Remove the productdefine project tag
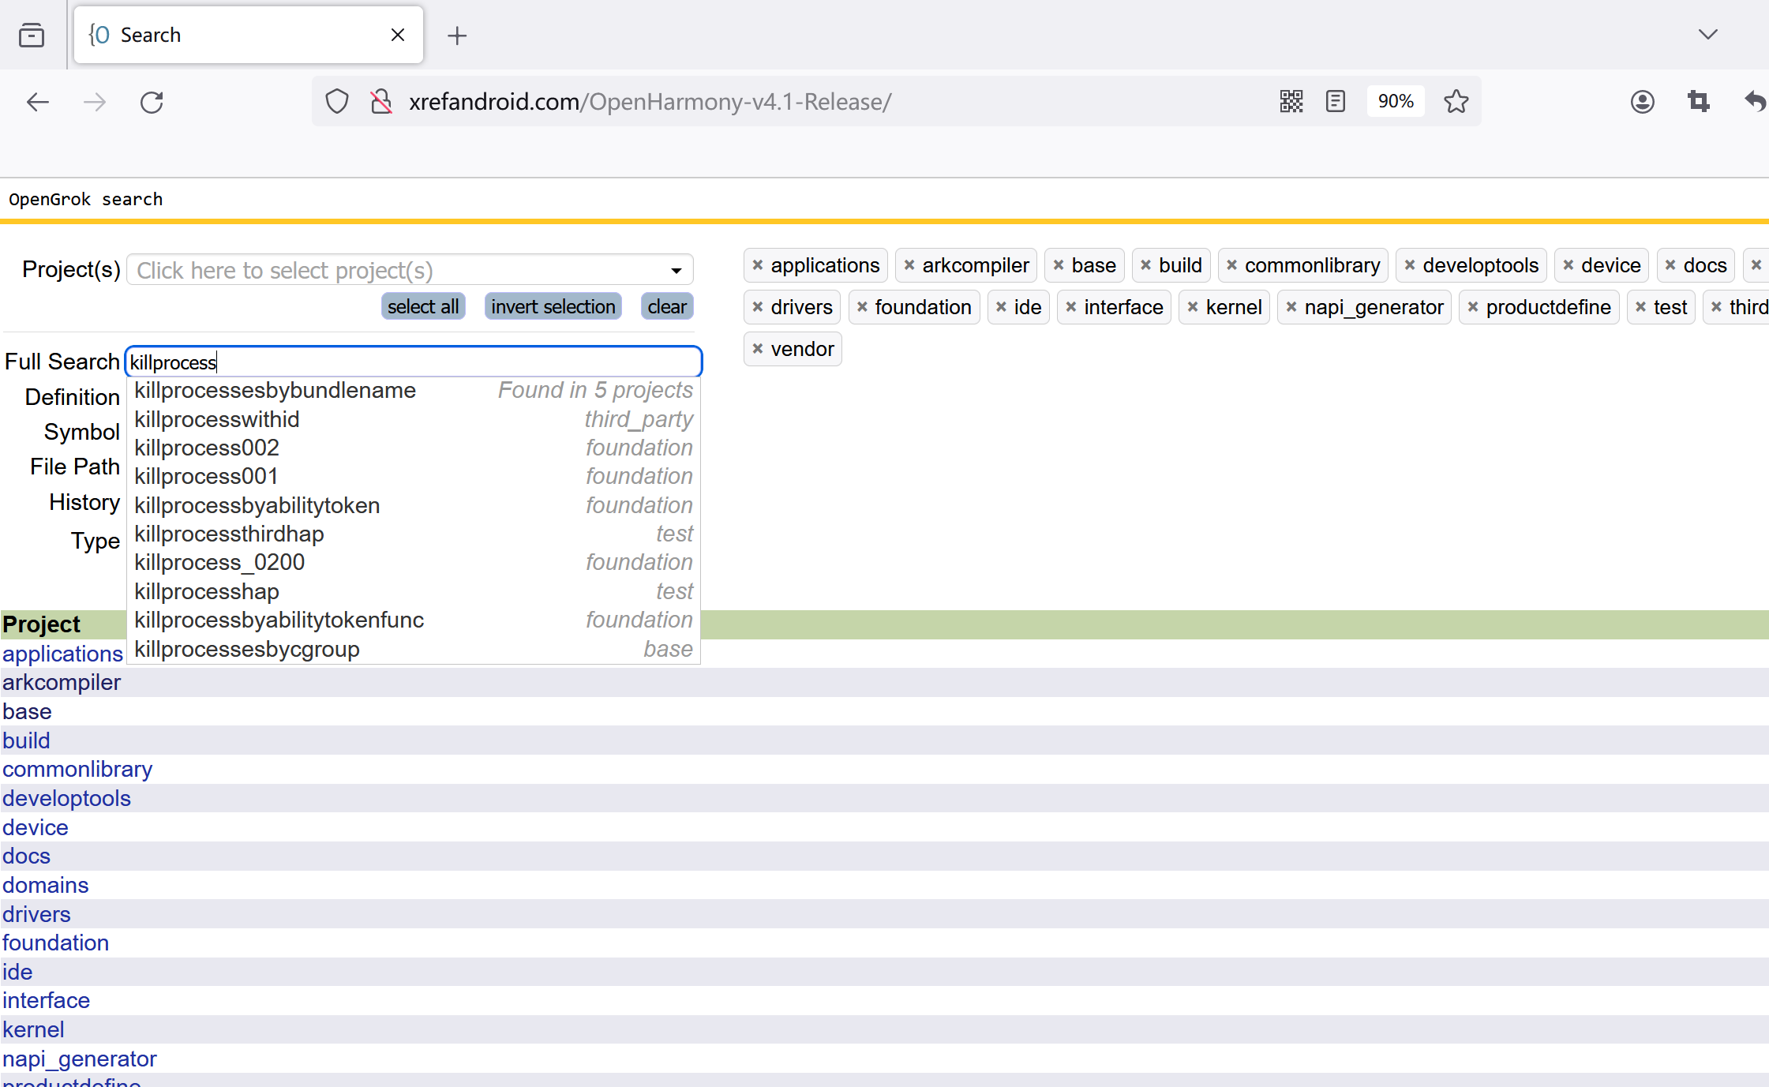Viewport: 1769px width, 1087px height. coord(1473,307)
